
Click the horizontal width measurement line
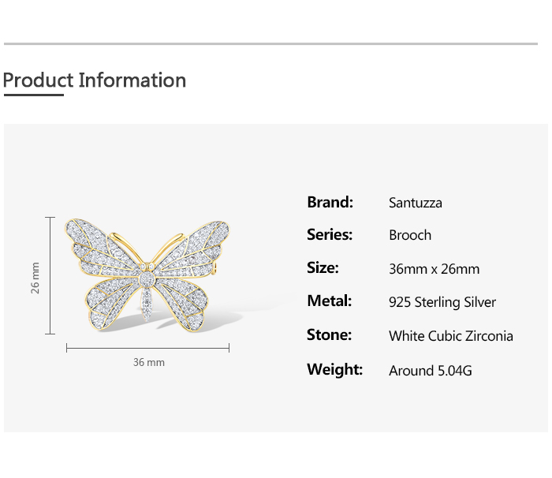[147, 347]
